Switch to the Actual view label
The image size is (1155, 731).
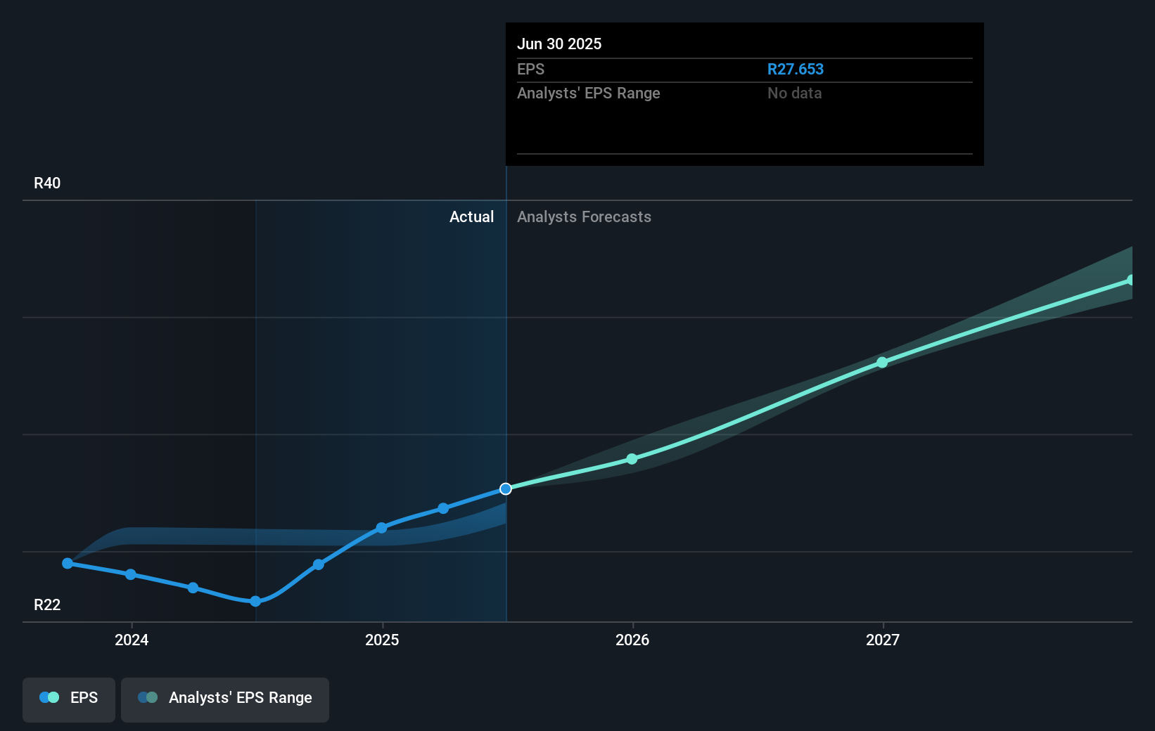point(471,216)
